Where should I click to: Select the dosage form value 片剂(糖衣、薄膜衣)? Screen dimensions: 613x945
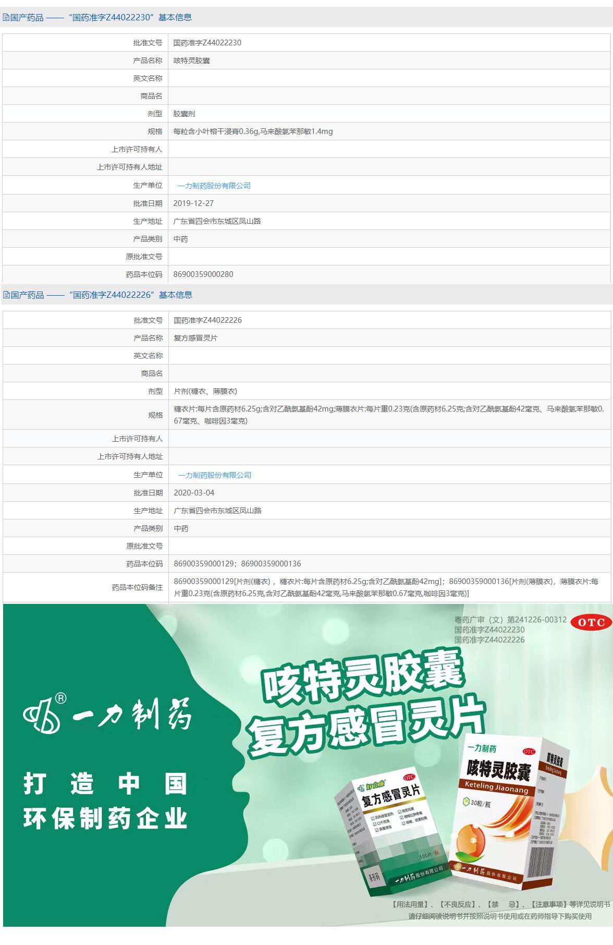pos(205,391)
